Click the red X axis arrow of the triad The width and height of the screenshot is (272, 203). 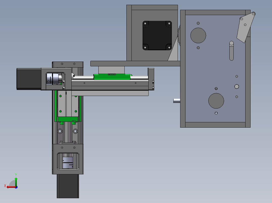pyautogui.click(x=11, y=187)
